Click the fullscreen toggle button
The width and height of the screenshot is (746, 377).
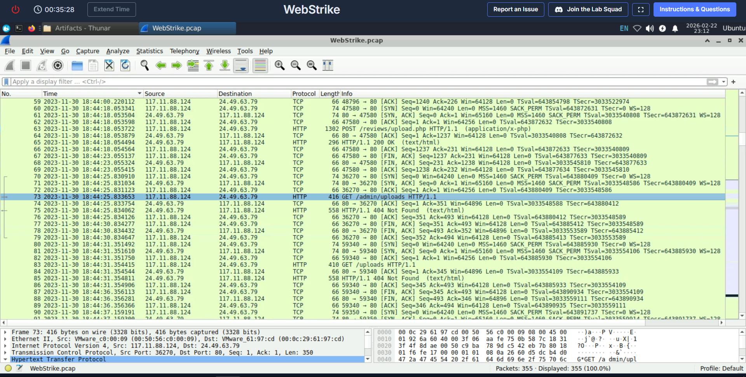[641, 9]
